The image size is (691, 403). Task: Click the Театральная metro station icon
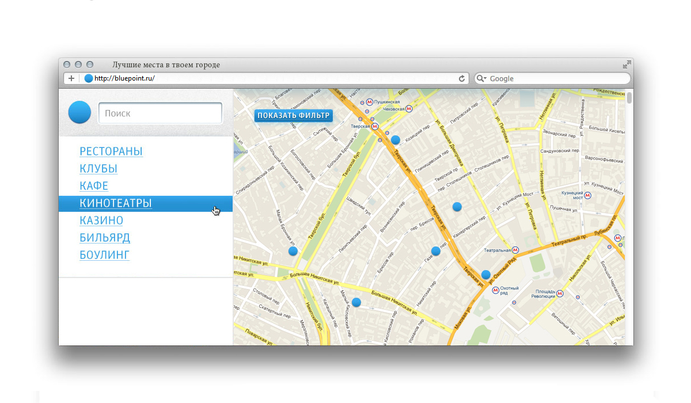pyautogui.click(x=515, y=250)
